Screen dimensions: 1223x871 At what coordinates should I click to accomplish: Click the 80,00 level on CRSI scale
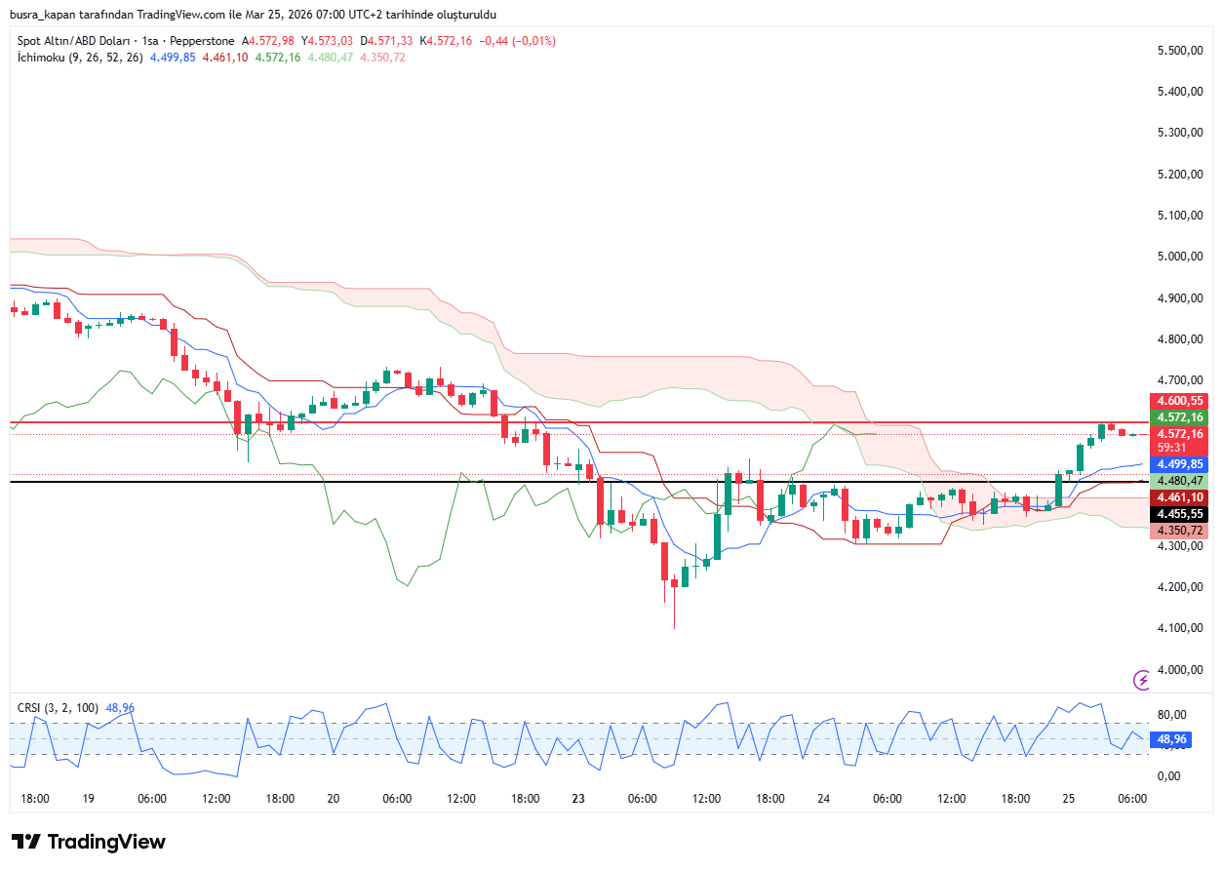tap(1170, 715)
